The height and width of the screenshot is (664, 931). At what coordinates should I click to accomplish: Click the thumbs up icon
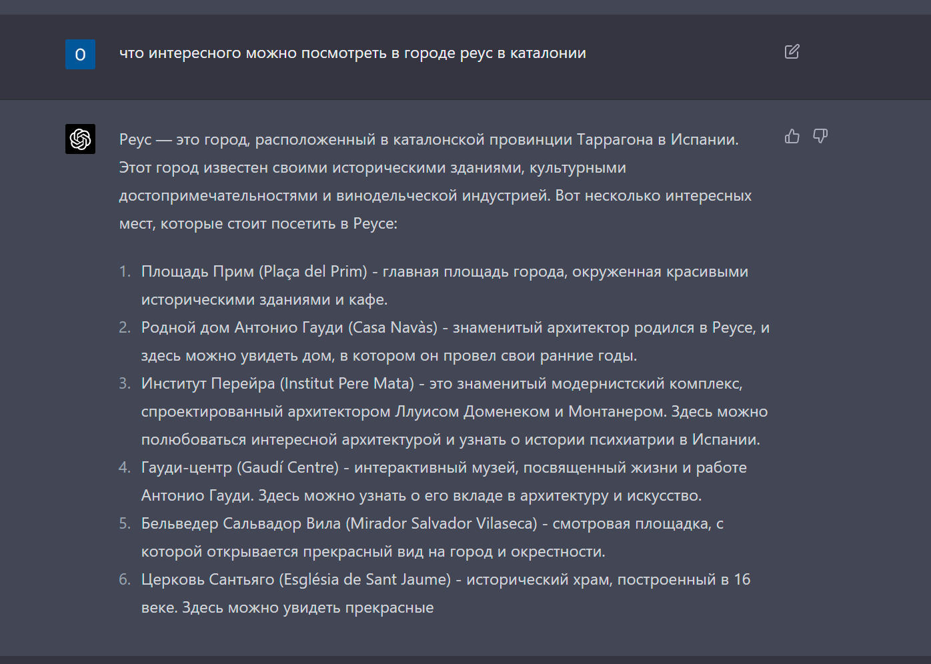click(x=792, y=137)
